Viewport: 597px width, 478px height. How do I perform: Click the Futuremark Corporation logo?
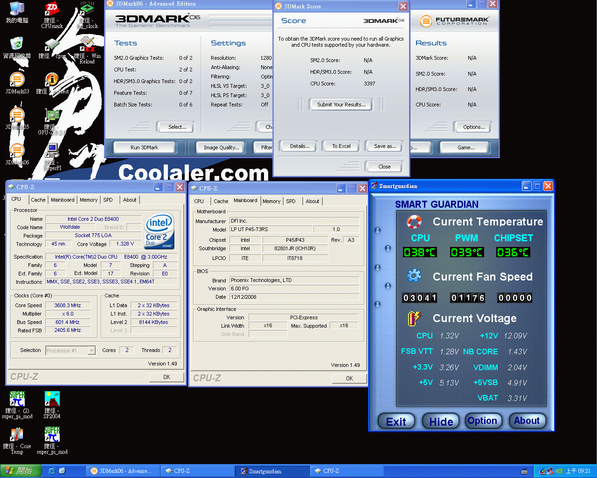[454, 21]
